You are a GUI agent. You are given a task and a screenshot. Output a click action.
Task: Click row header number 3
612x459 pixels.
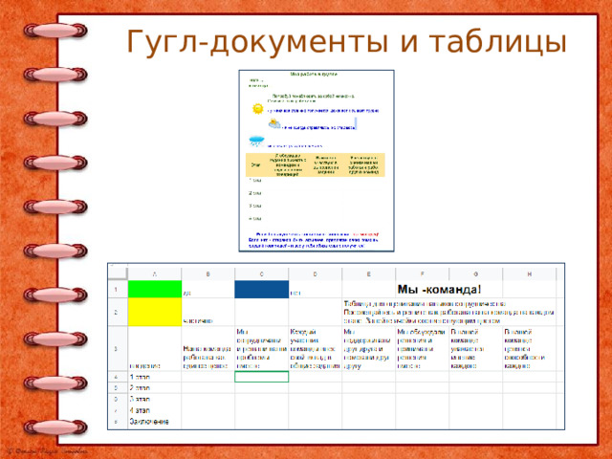(x=118, y=348)
